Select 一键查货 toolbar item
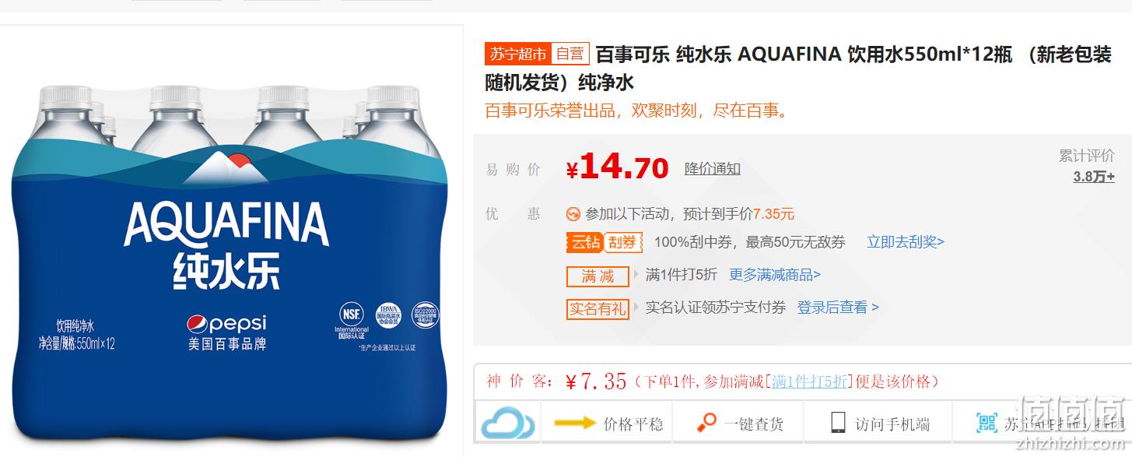 coord(754,424)
